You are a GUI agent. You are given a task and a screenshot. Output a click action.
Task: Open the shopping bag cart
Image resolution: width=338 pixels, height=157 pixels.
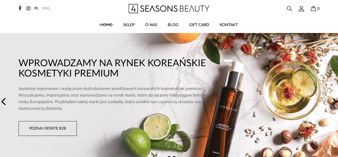(x=315, y=8)
